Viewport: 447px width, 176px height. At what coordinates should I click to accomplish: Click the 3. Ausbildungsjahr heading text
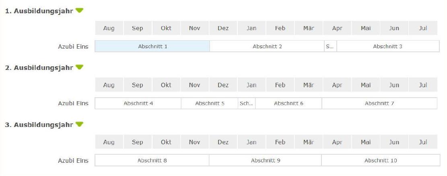(x=39, y=125)
